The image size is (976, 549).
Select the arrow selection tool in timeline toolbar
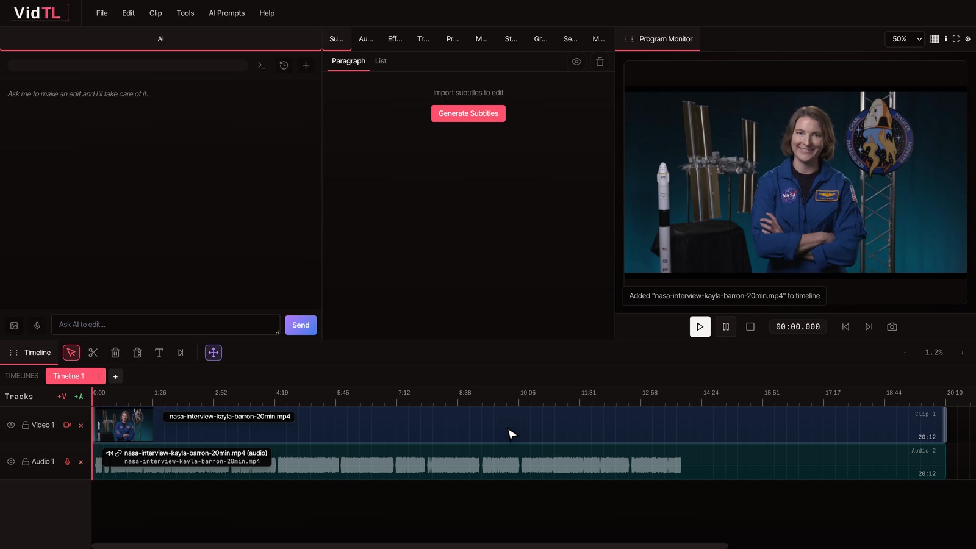pos(71,353)
